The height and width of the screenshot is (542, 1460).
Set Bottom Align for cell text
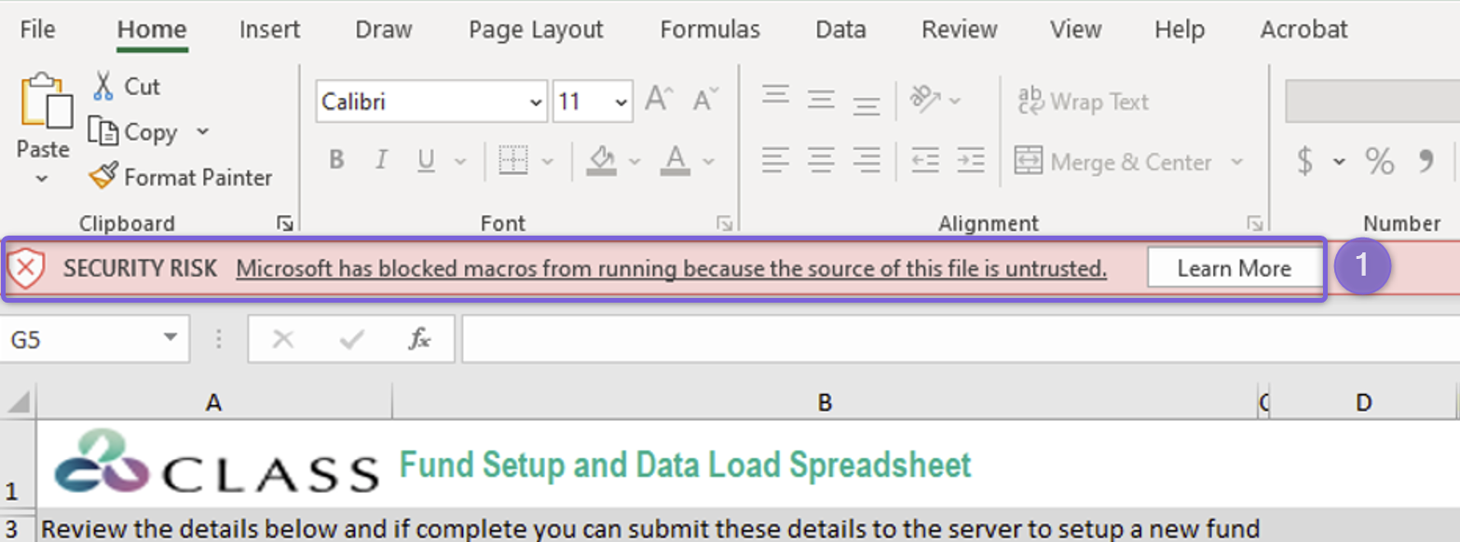pyautogui.click(x=866, y=104)
